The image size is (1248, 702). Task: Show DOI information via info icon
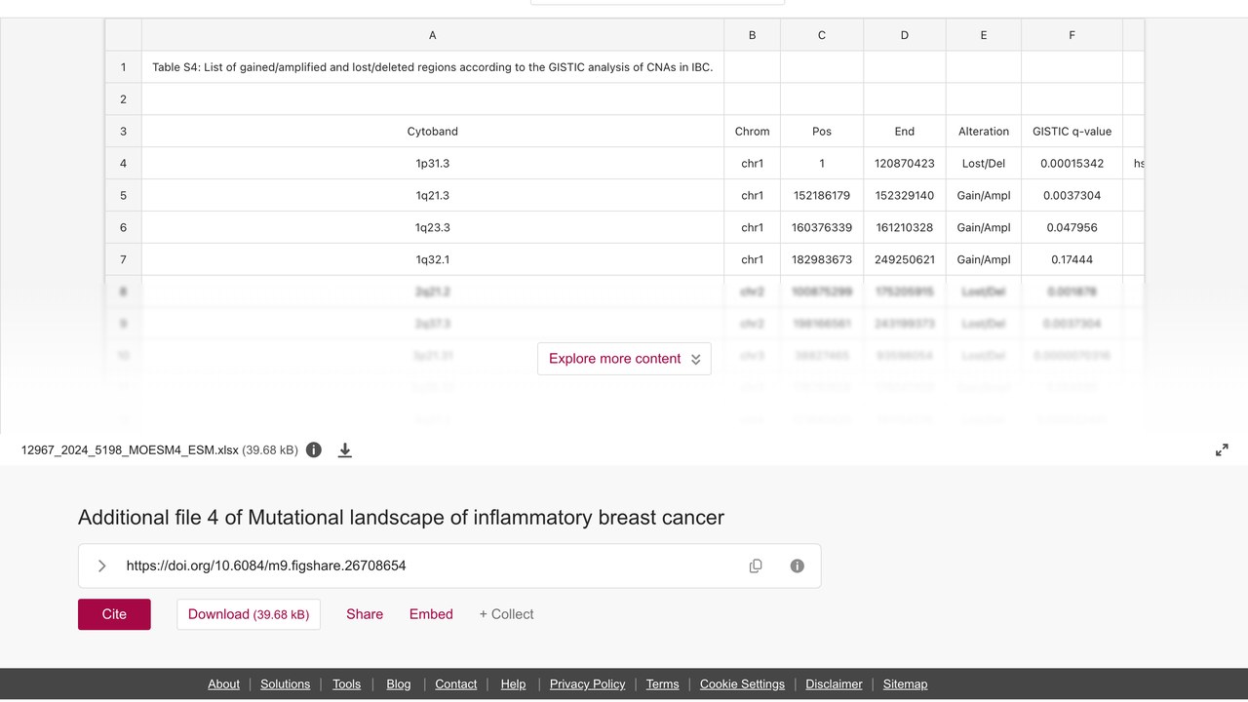[x=798, y=565]
